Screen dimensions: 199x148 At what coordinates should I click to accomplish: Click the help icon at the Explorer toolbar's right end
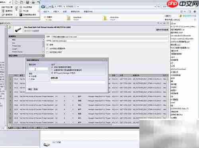click(195, 12)
